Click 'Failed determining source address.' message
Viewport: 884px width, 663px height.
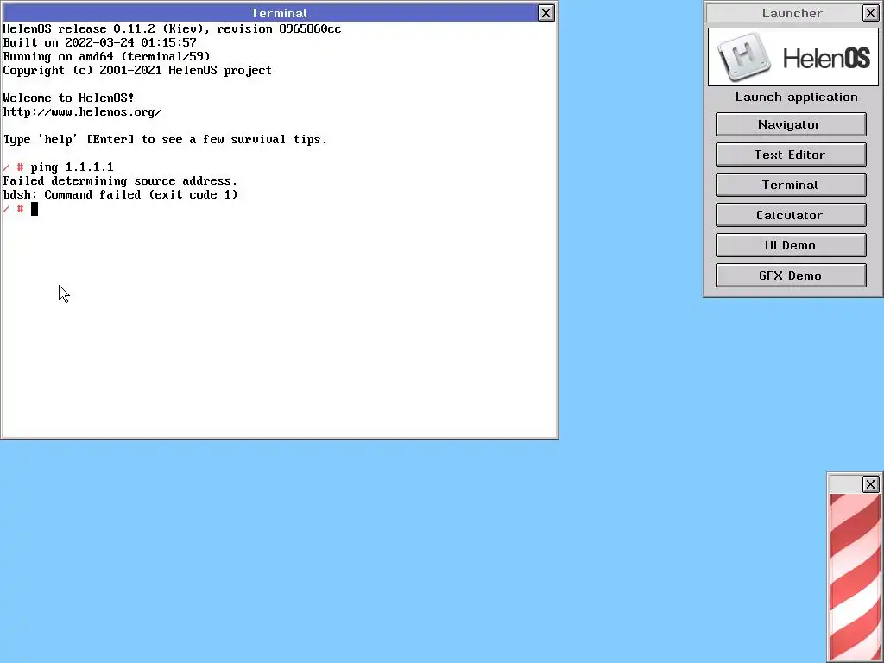tap(120, 181)
